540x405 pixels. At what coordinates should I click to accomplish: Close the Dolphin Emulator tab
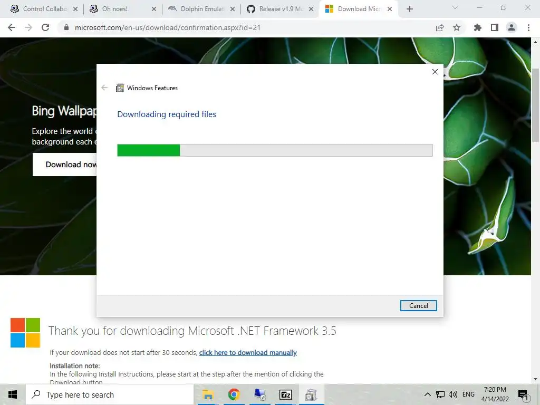click(x=233, y=9)
